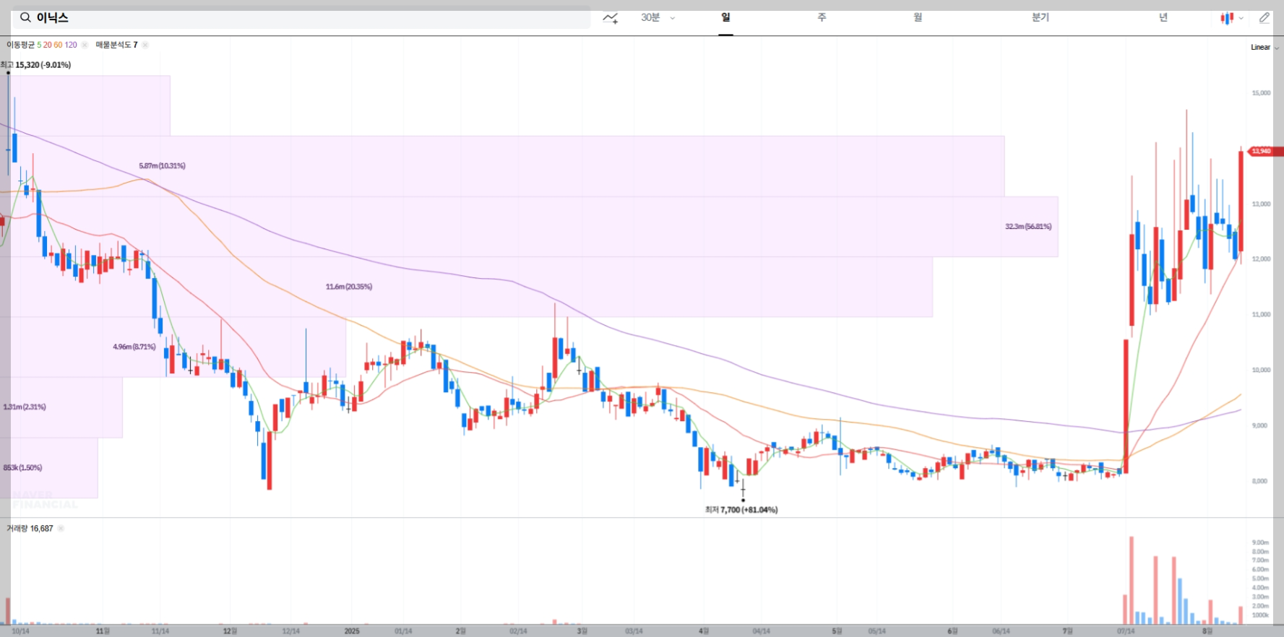Image resolution: width=1284 pixels, height=637 pixels.
Task: Switch to the 년 yearly tab
Action: (1163, 17)
